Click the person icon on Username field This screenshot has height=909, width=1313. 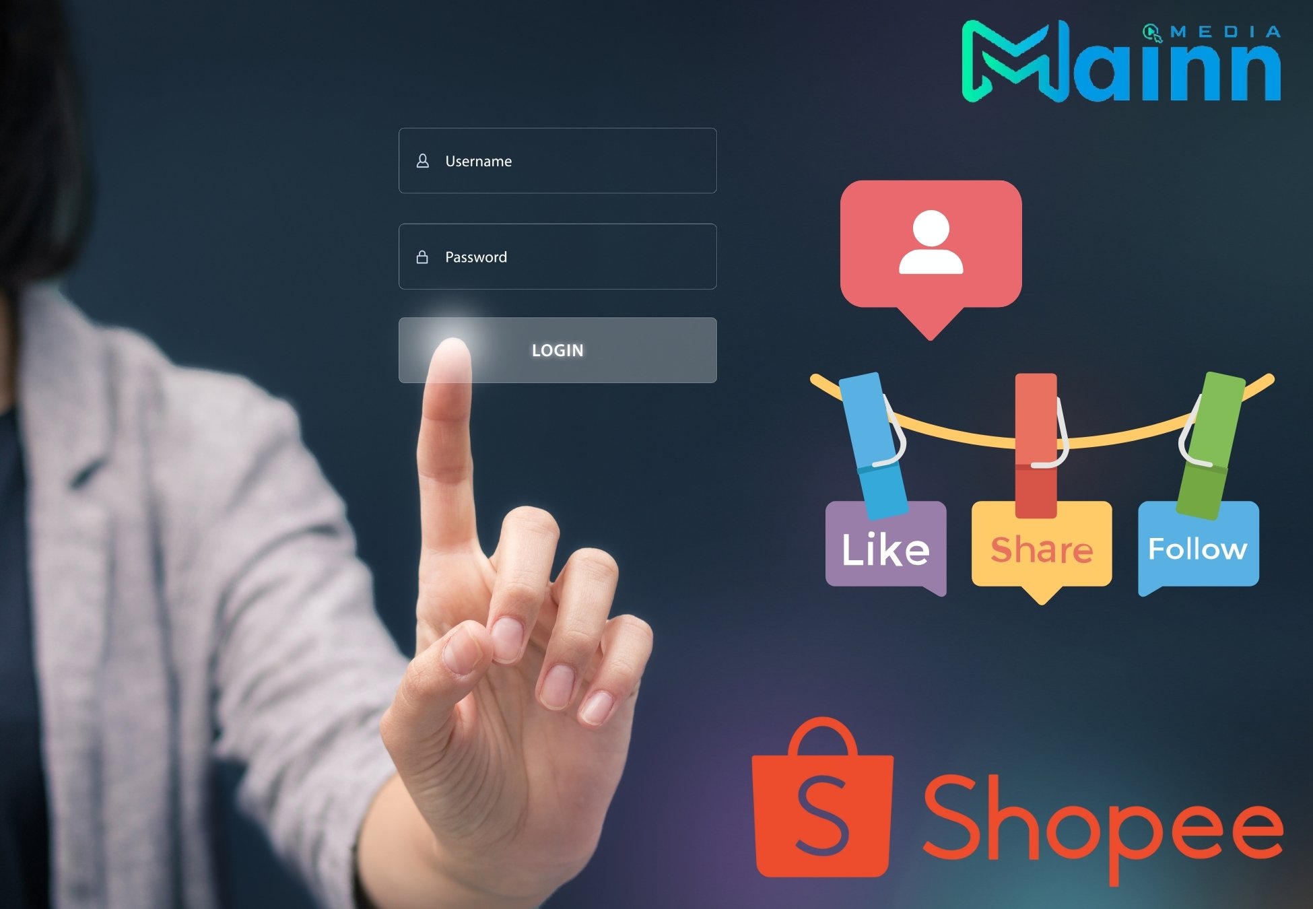point(420,159)
